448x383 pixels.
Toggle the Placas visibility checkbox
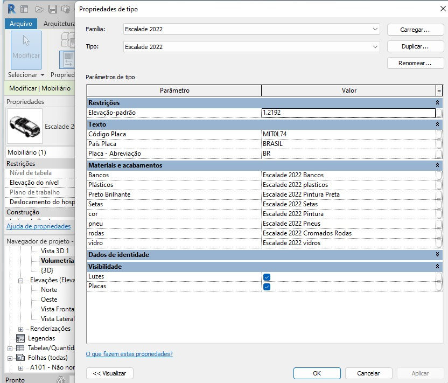pos(267,287)
